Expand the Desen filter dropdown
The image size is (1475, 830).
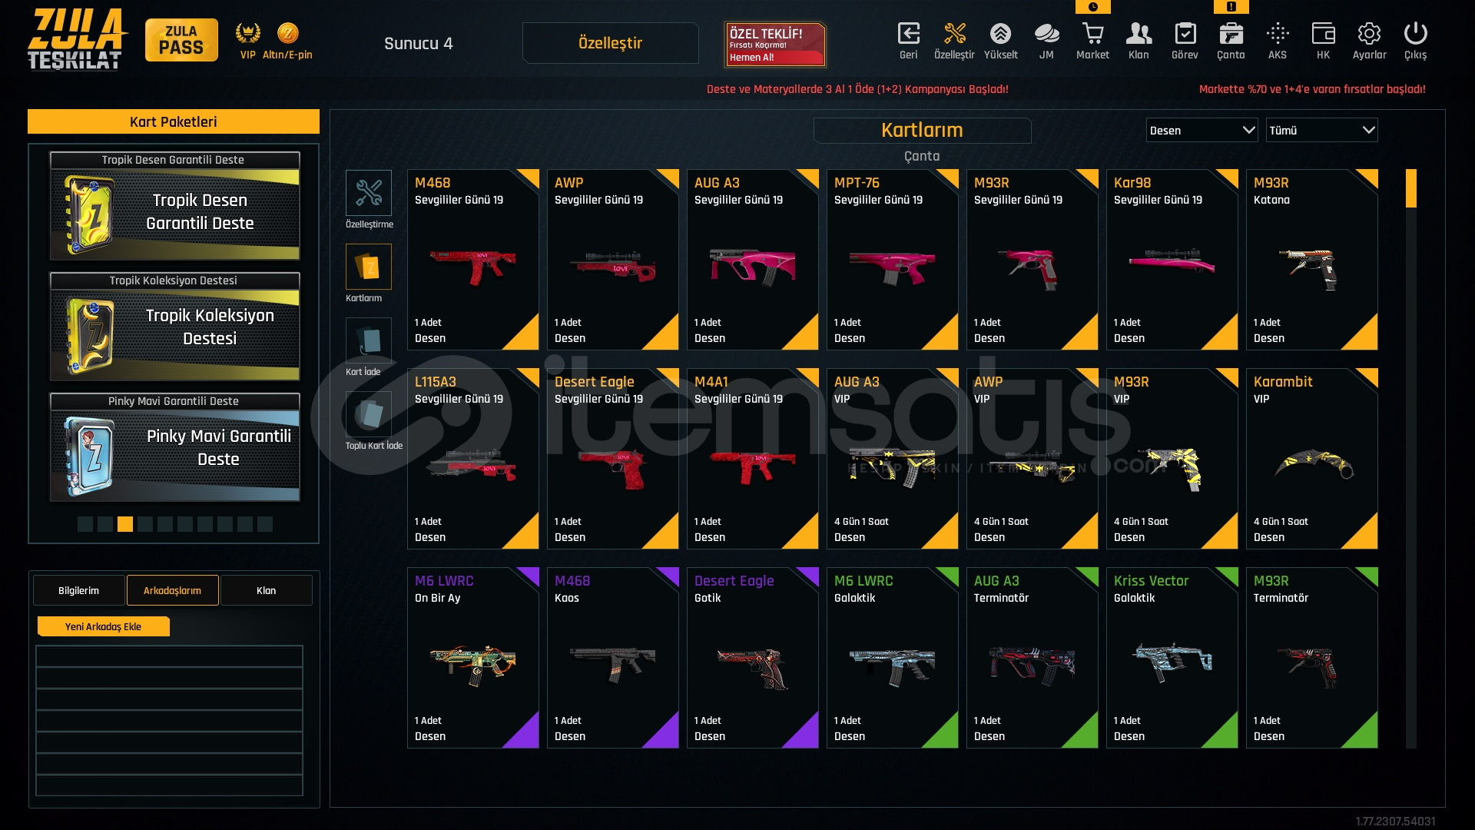pyautogui.click(x=1202, y=131)
